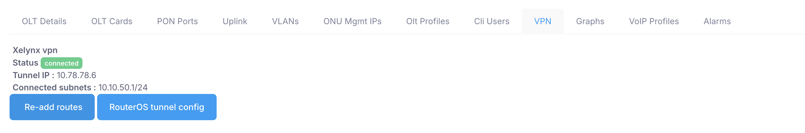Click the connected subnet 10.10.50.1/24
The image size is (805, 133).
coord(123,87)
